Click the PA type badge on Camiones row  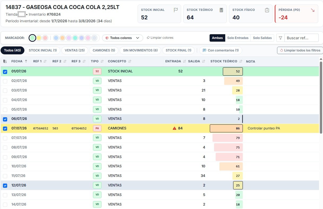coord(97,128)
